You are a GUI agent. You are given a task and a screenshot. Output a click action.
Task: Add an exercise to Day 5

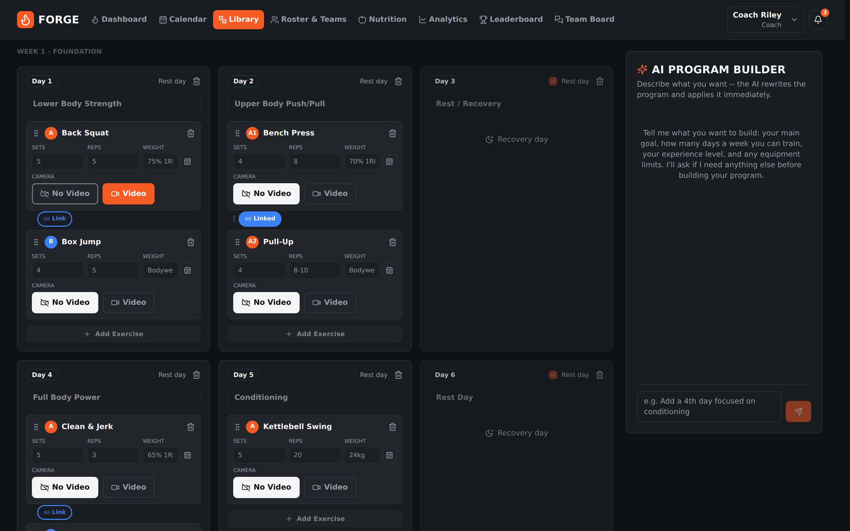(315, 519)
